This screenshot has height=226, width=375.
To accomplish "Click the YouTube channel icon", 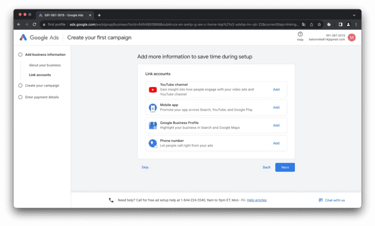I will point(153,90).
